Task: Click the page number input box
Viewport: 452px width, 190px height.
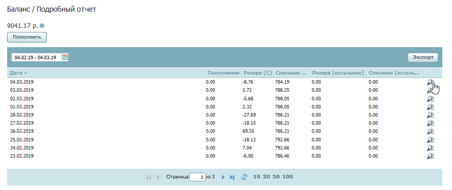Action: coord(197,177)
